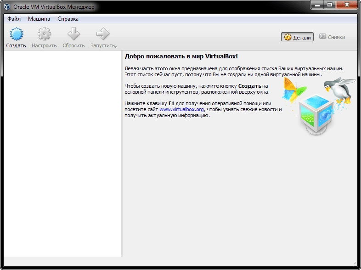Open the Машина menu
Image resolution: width=361 pixels, height=270 pixels.
pos(39,19)
